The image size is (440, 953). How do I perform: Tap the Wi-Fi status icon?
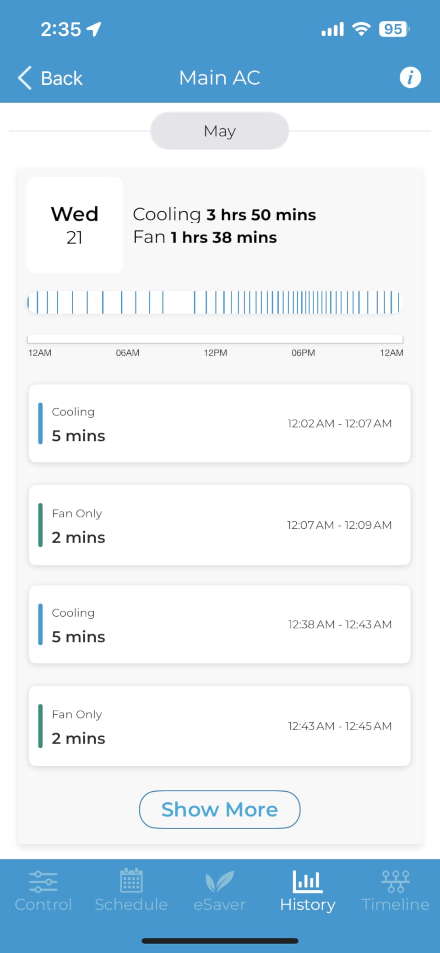[361, 29]
